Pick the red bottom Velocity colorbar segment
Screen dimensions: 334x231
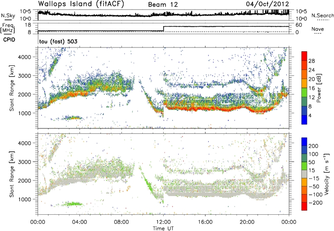[304, 206]
